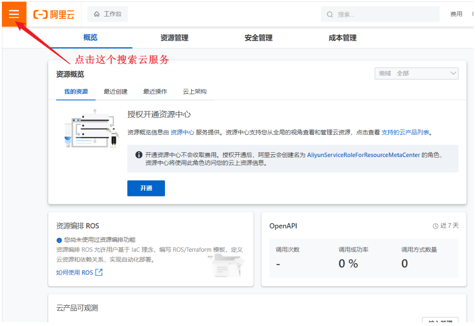Click the Alibaba Cloud logo
475x326 pixels.
click(x=54, y=15)
